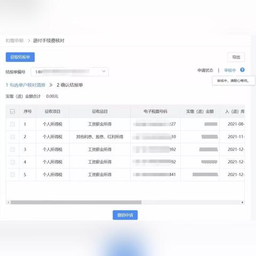The height and width of the screenshot is (256, 256).
Task: Check the checkbox for row 4
Action: point(12,162)
